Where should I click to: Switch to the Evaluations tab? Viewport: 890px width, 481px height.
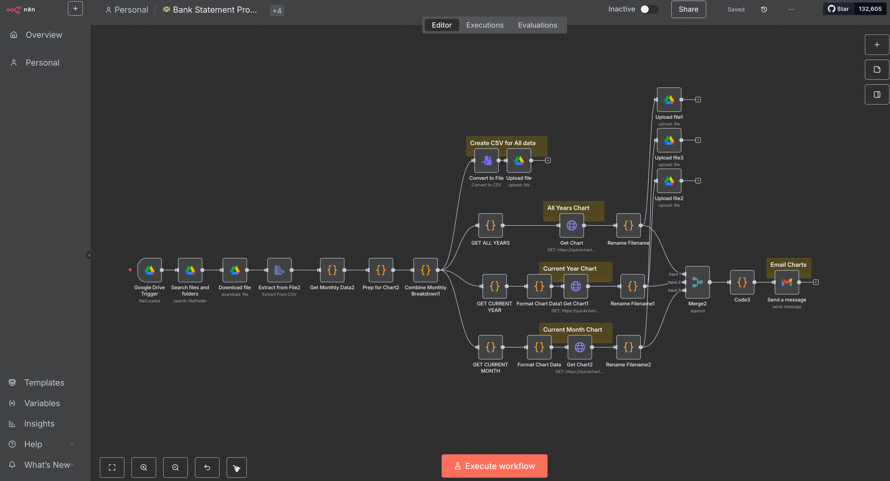537,25
